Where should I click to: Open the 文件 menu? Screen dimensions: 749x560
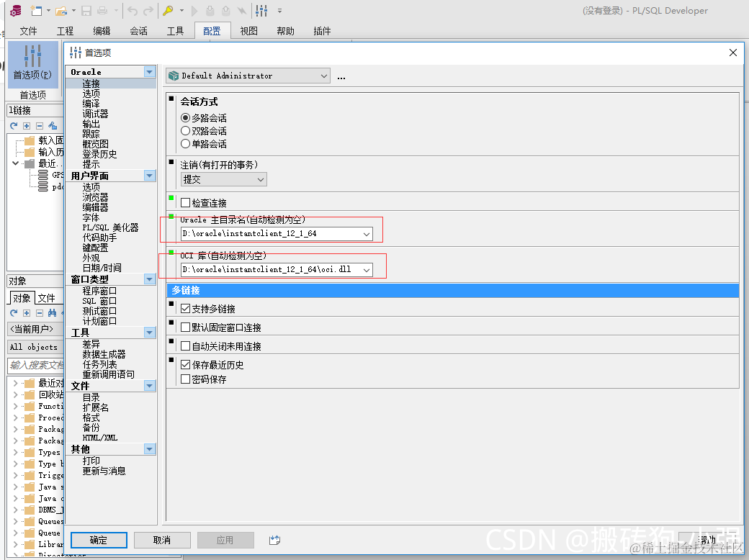point(29,31)
